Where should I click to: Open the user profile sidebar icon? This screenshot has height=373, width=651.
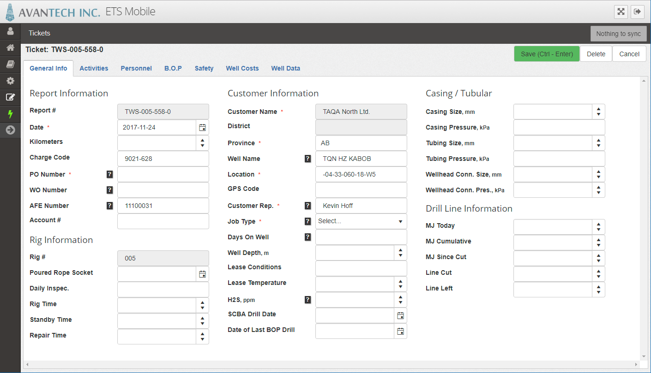[x=10, y=31]
